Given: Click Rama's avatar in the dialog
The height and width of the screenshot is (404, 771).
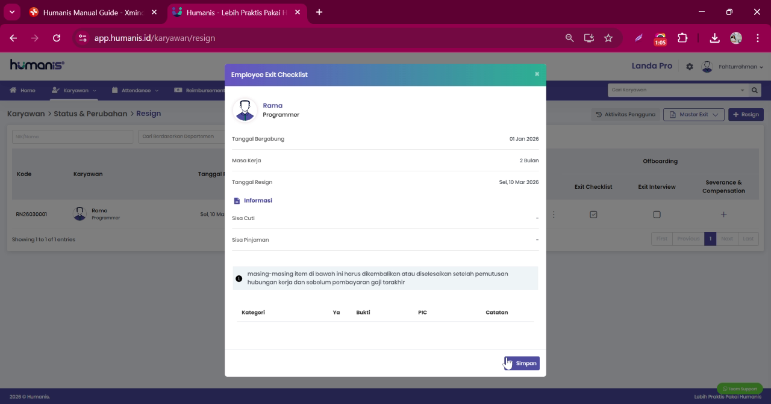Looking at the screenshot, I should coord(245,110).
